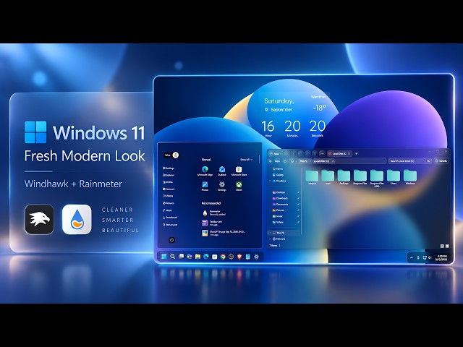The image size is (463, 347).
Task: Launch Brave browser from the taskbar
Action: [239, 257]
